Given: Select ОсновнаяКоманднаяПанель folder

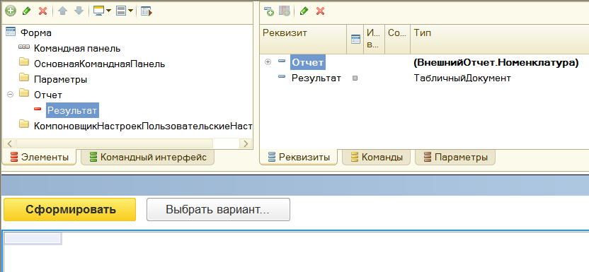Looking at the screenshot, I should (100, 64).
